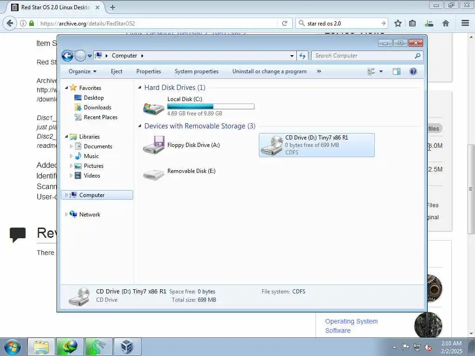
Task: Open a new browser tab
Action: (112, 7)
